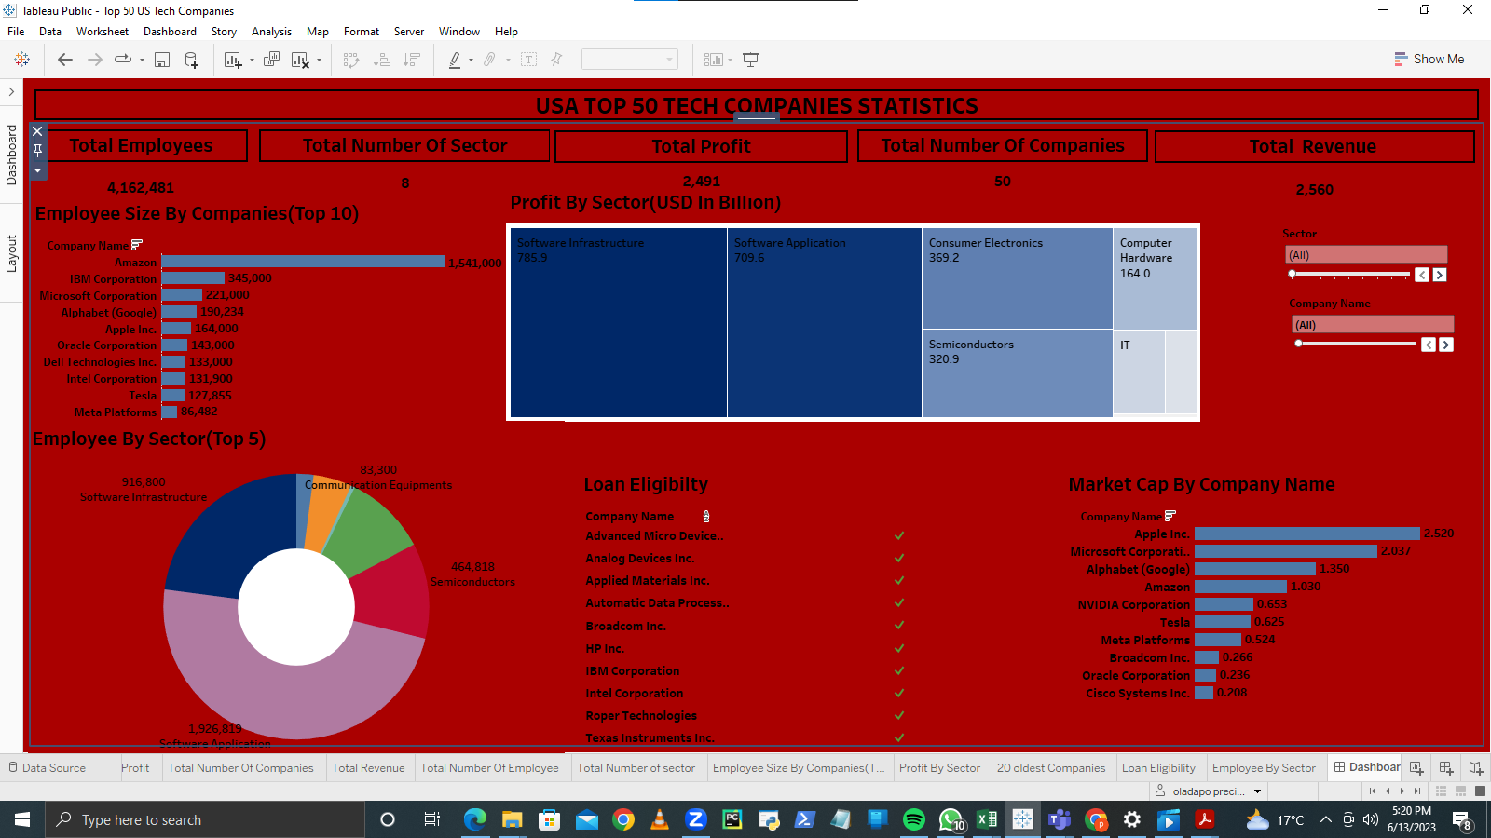
Task: Click the Presentation mode icon
Action: [750, 60]
